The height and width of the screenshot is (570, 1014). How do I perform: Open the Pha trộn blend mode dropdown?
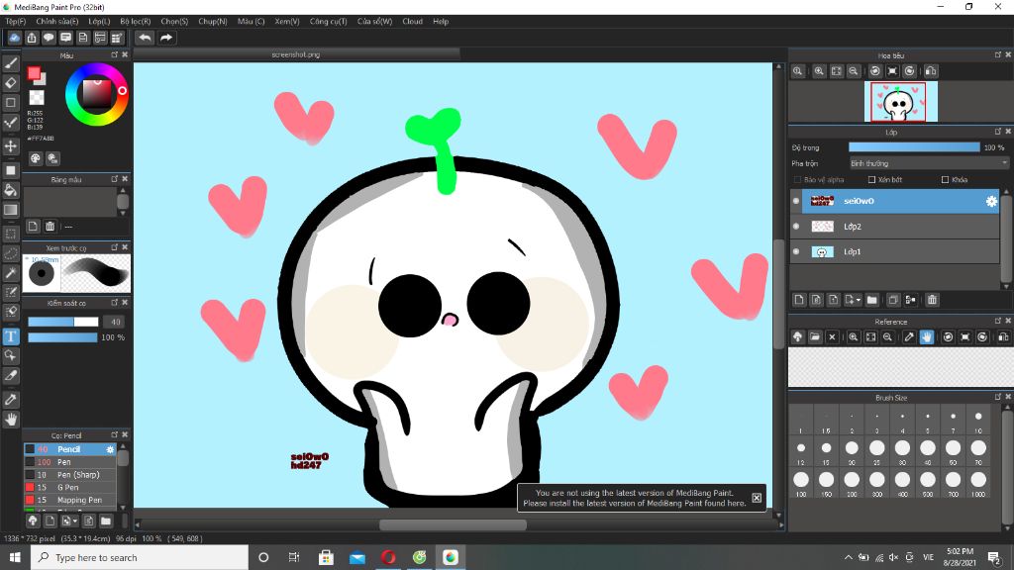pos(928,163)
